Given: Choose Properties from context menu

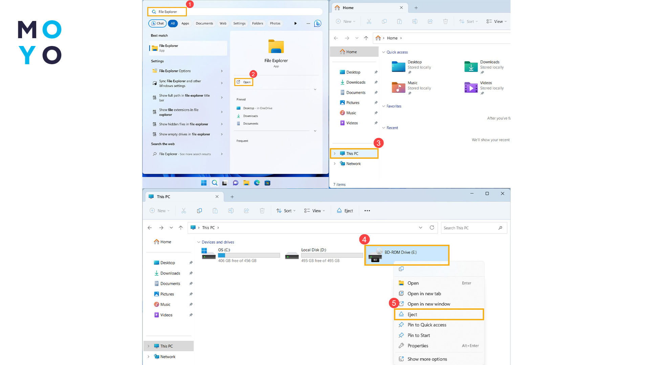Looking at the screenshot, I should coord(439,346).
